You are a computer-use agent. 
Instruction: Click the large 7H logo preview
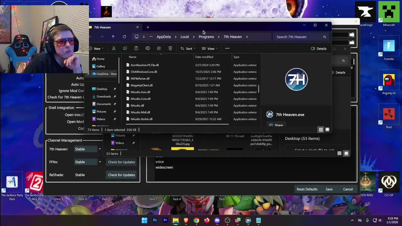point(296,79)
